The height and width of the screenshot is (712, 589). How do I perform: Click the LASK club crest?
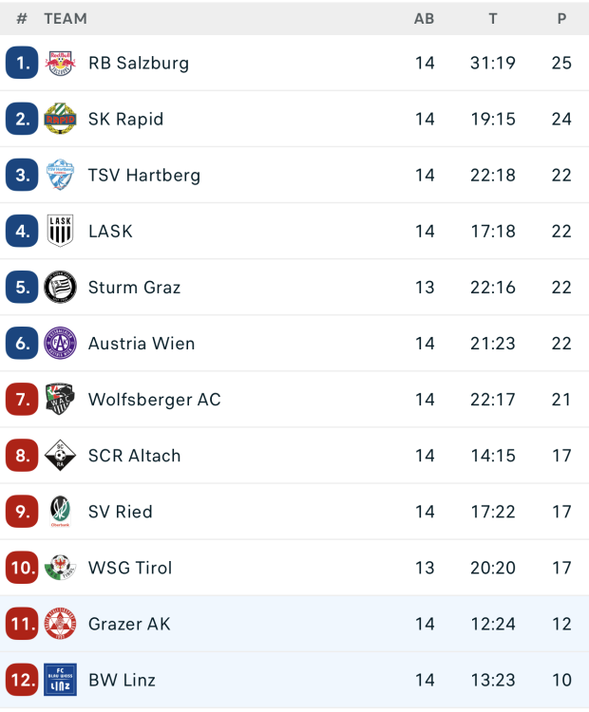pos(60,232)
